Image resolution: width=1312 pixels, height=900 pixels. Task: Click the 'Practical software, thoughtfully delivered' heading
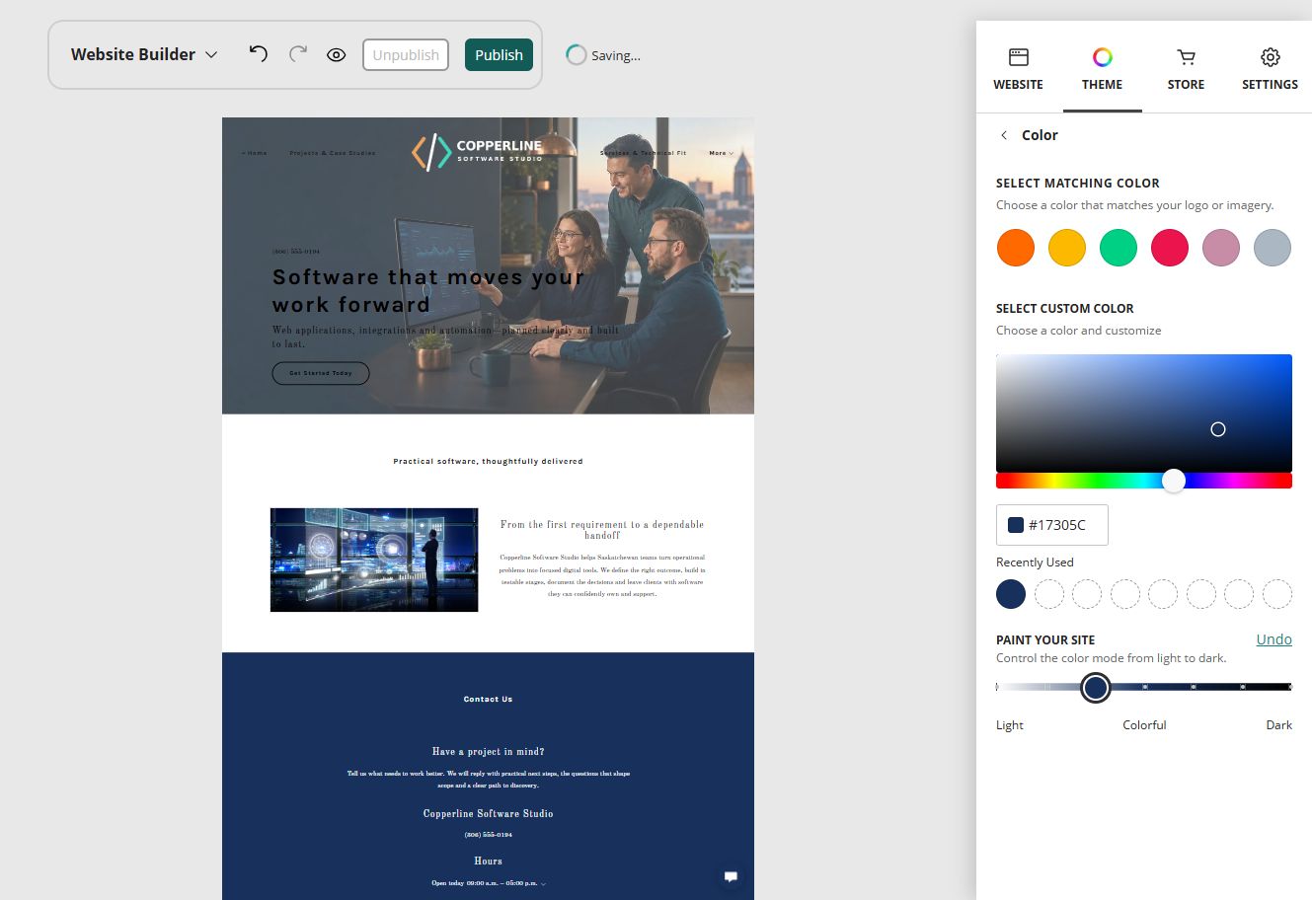point(488,461)
